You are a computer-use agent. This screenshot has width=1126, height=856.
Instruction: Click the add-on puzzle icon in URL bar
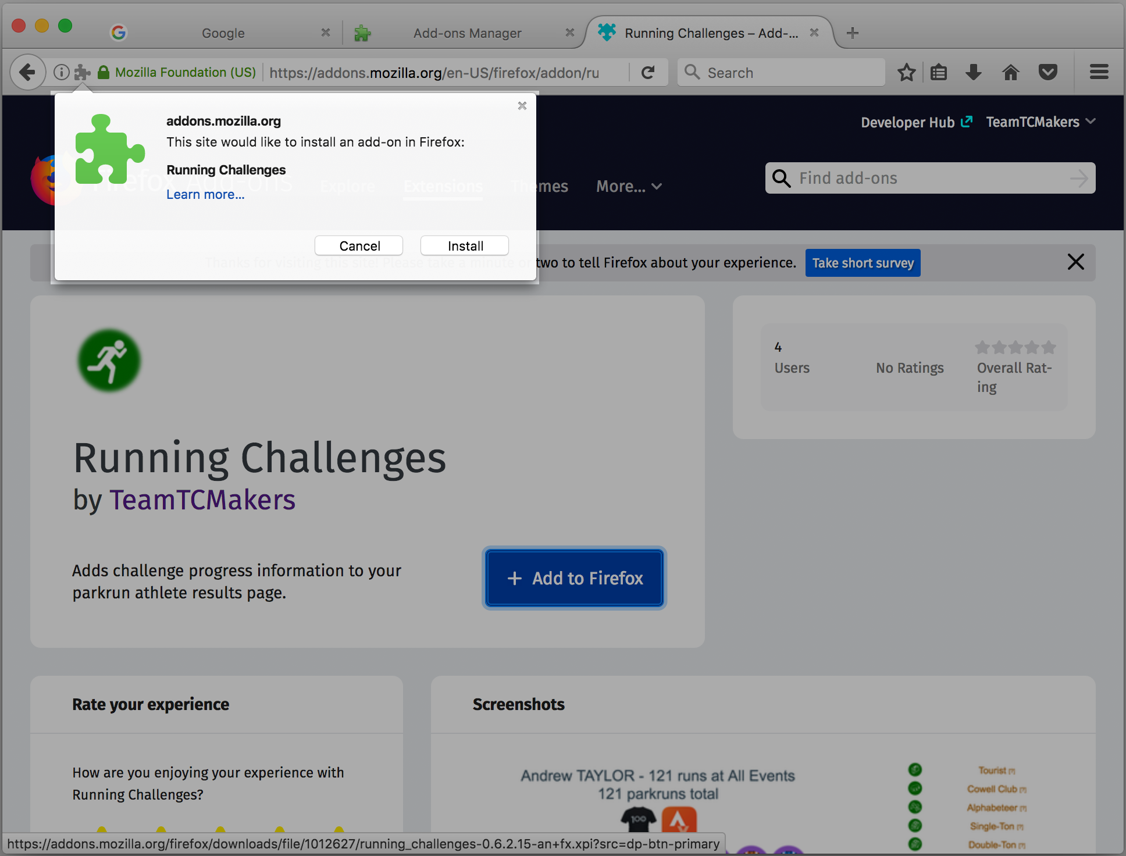tap(82, 73)
